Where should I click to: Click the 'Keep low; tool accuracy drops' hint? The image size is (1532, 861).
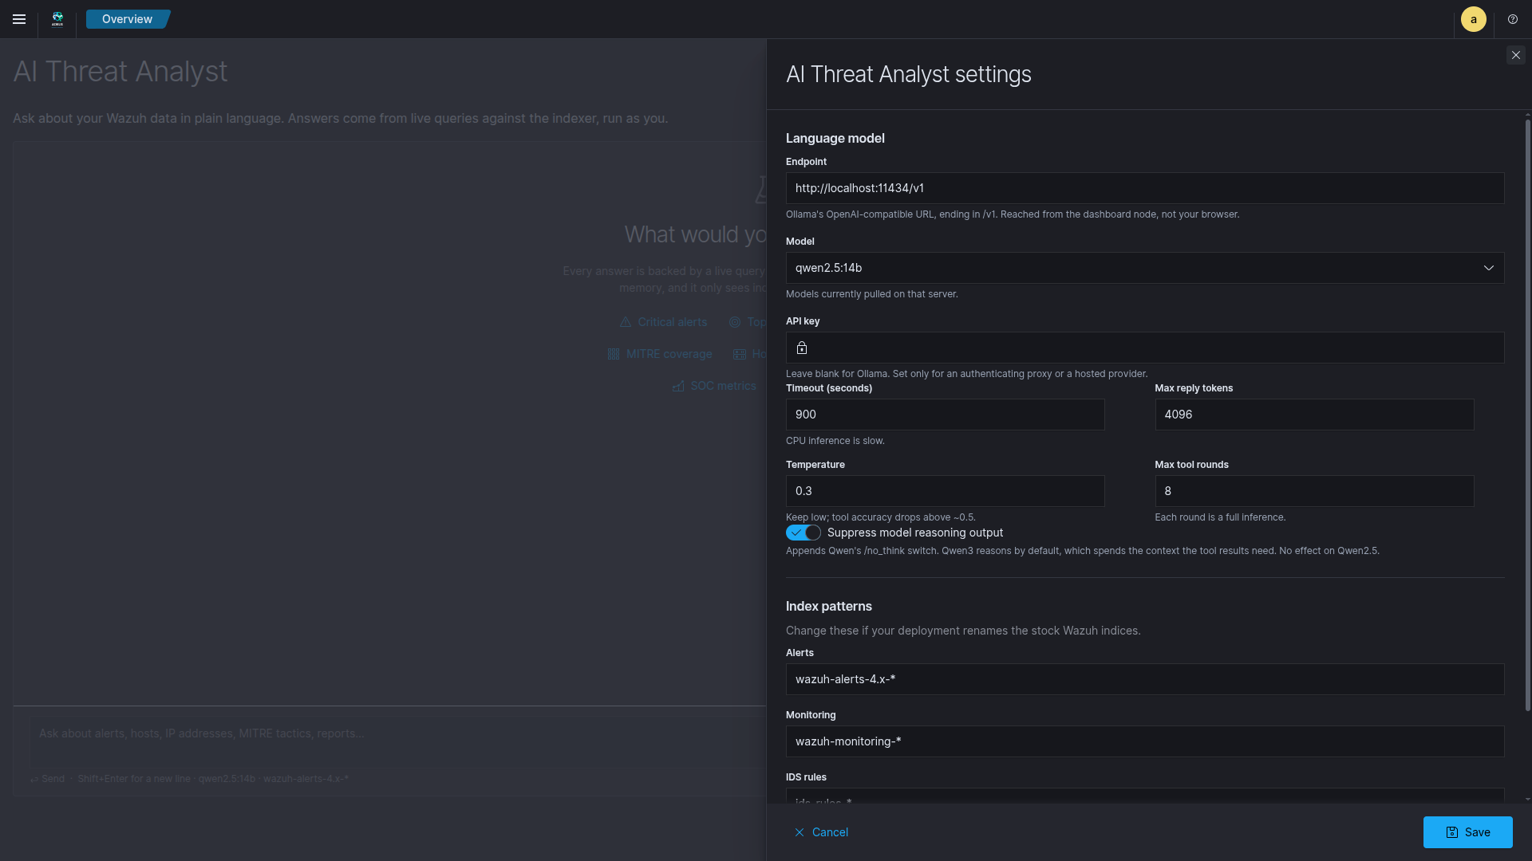pyautogui.click(x=880, y=517)
